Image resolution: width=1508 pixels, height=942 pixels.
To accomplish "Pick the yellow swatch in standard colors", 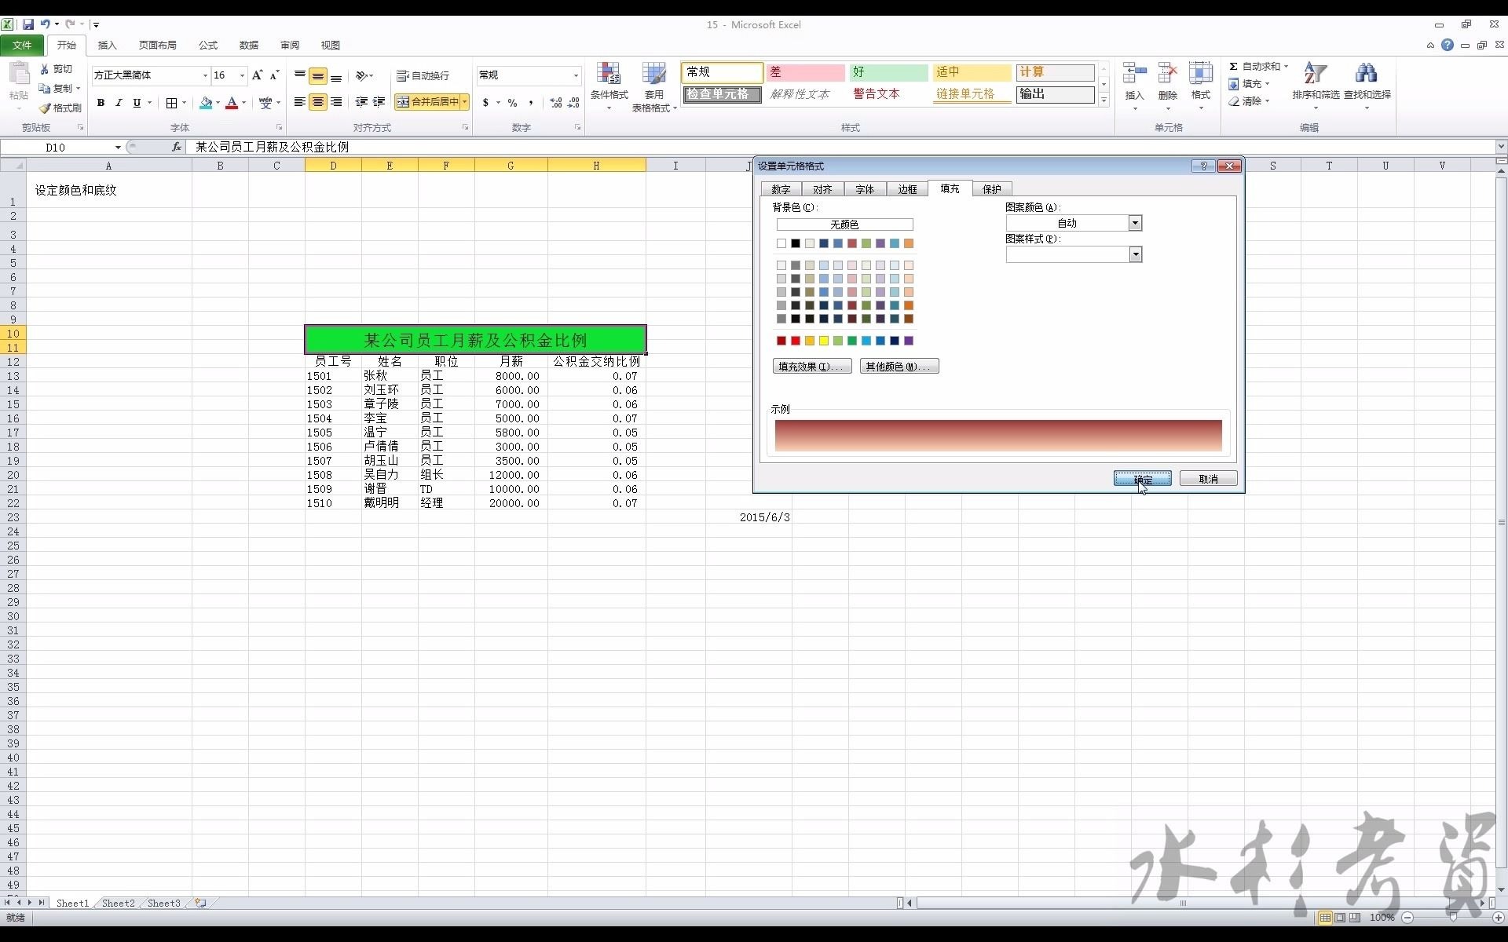I will point(824,341).
